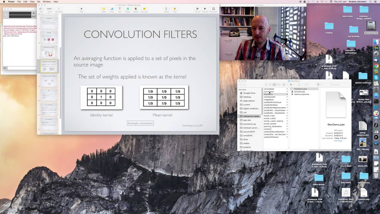Screen dimensions: 380x214
Task: Expand the convolution folder in Finder
Action: (287, 92)
